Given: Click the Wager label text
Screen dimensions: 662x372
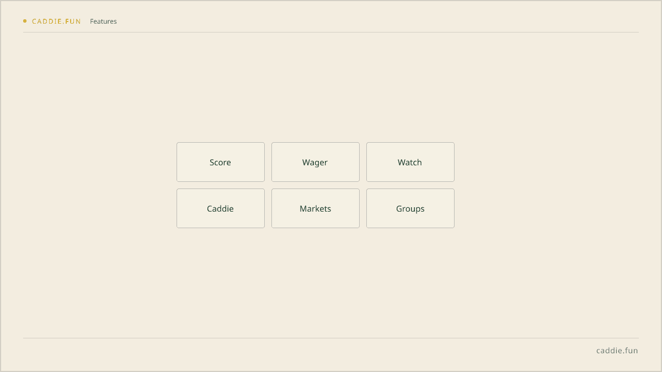Looking at the screenshot, I should [315, 163].
